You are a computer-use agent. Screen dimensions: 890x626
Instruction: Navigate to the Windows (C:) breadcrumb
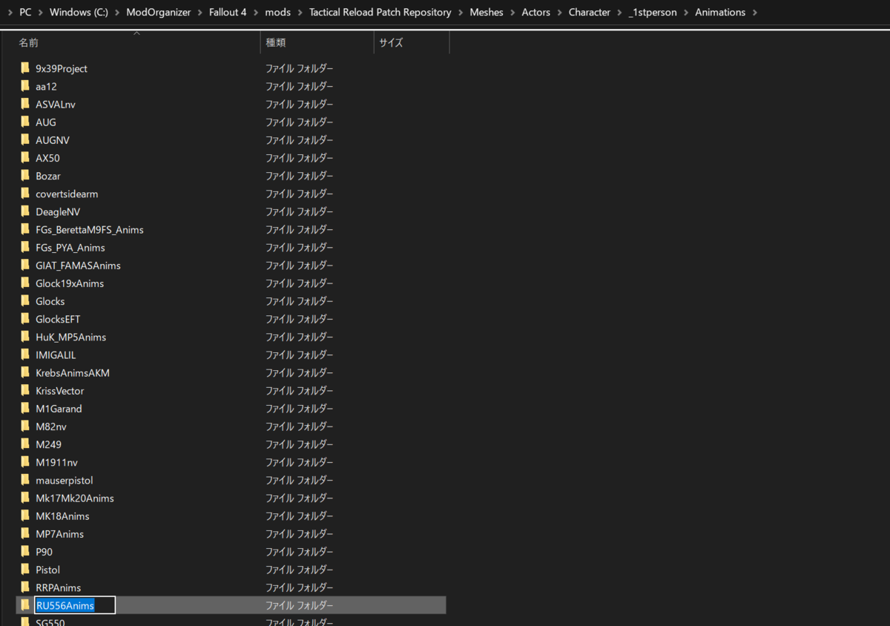(77, 13)
